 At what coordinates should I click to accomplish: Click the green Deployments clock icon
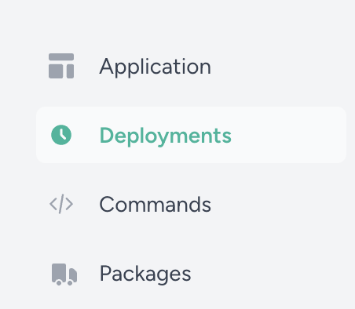click(x=61, y=135)
